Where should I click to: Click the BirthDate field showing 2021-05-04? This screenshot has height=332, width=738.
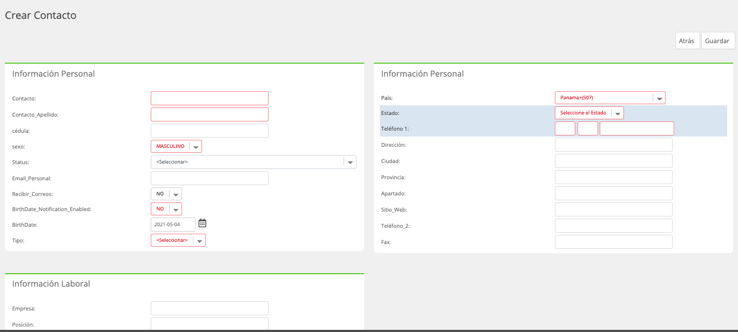(x=173, y=224)
